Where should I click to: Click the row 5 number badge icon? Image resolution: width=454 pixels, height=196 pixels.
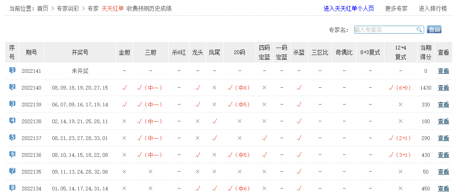point(12,138)
